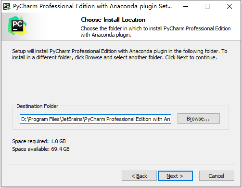
Task: Minimize the PyCharm Setup window
Action: [x=186, y=6]
